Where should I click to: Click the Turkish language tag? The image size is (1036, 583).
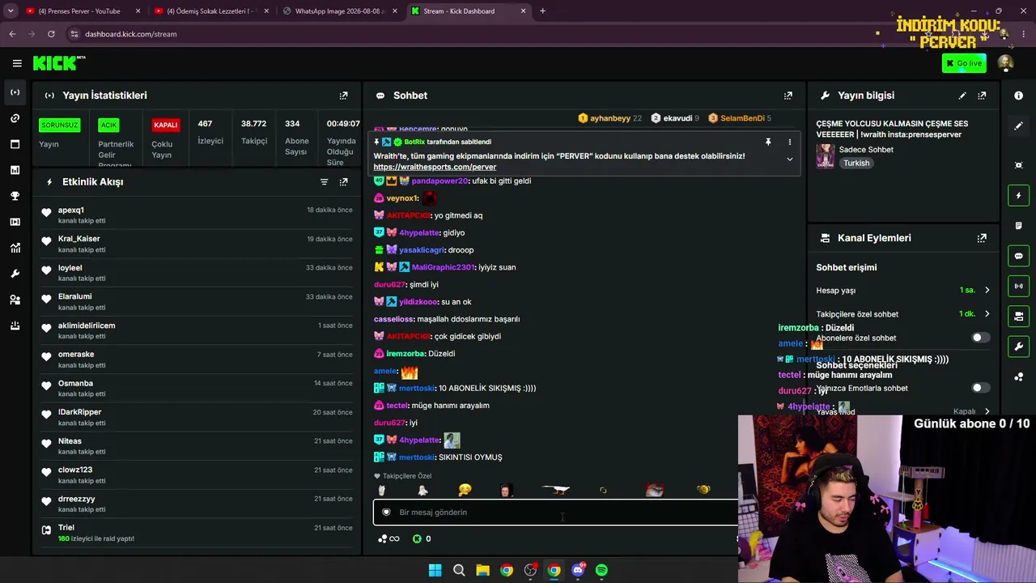pyautogui.click(x=856, y=163)
